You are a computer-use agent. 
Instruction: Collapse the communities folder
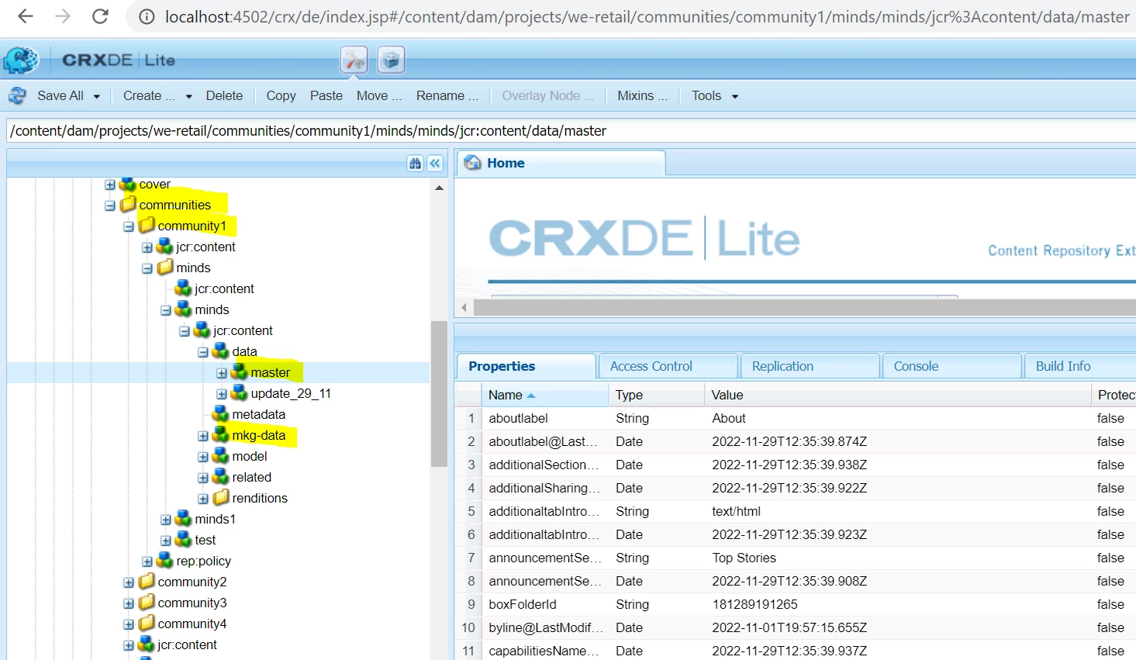click(110, 206)
